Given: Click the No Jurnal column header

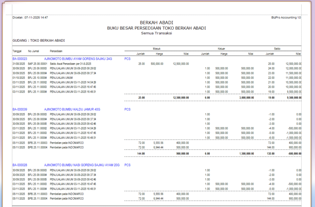Looking at the screenshot, I should click(33, 51).
